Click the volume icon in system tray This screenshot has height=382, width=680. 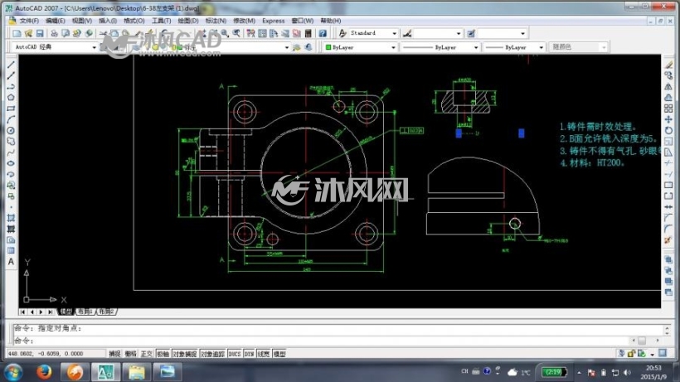627,373
